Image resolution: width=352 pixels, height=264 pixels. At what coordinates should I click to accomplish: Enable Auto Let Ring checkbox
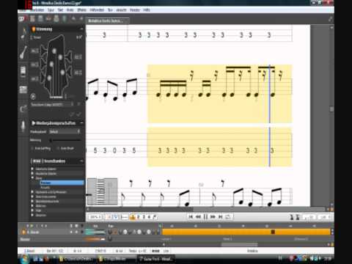[x=32, y=148]
